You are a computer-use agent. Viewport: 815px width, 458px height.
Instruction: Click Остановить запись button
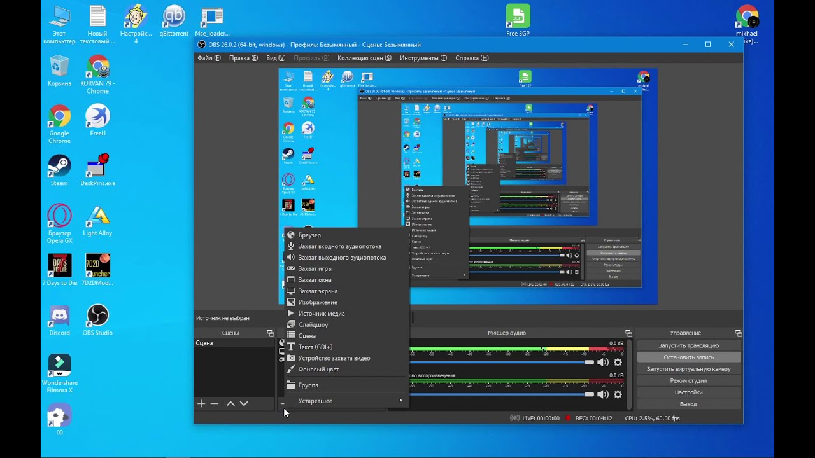[x=689, y=357]
